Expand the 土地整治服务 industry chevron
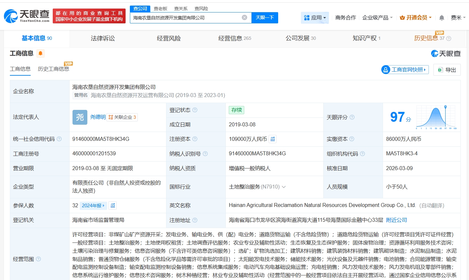Image resolution: width=469 pixels, height=280 pixels. 284,187
